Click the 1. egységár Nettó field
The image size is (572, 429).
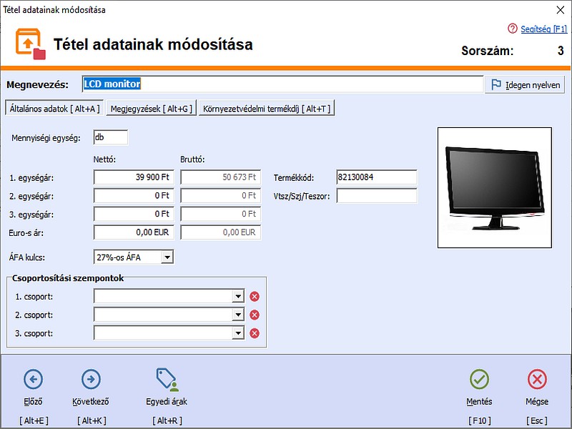click(x=134, y=177)
